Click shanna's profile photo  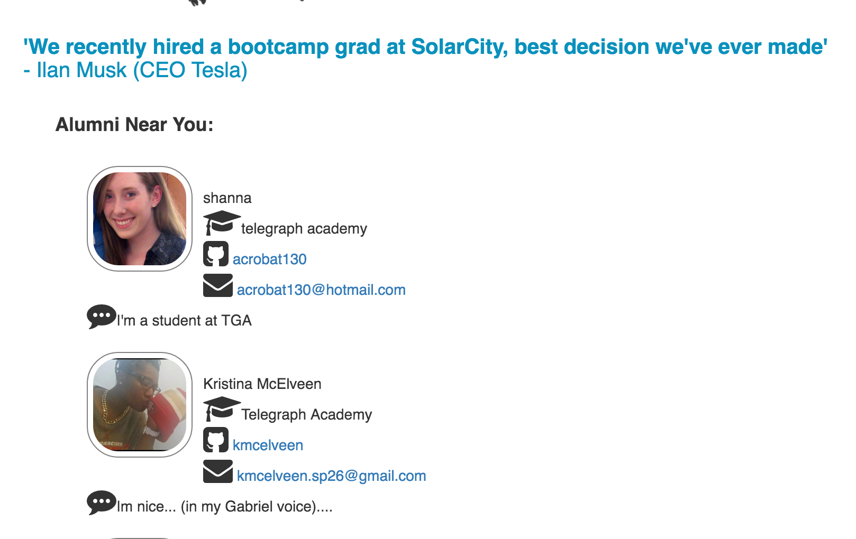(x=140, y=219)
